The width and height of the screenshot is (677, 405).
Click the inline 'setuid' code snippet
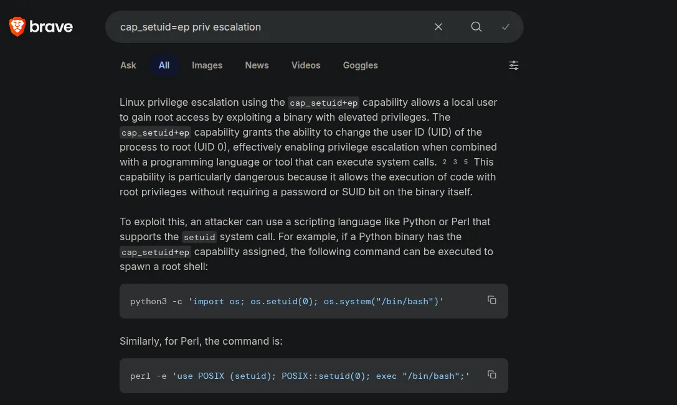click(200, 237)
